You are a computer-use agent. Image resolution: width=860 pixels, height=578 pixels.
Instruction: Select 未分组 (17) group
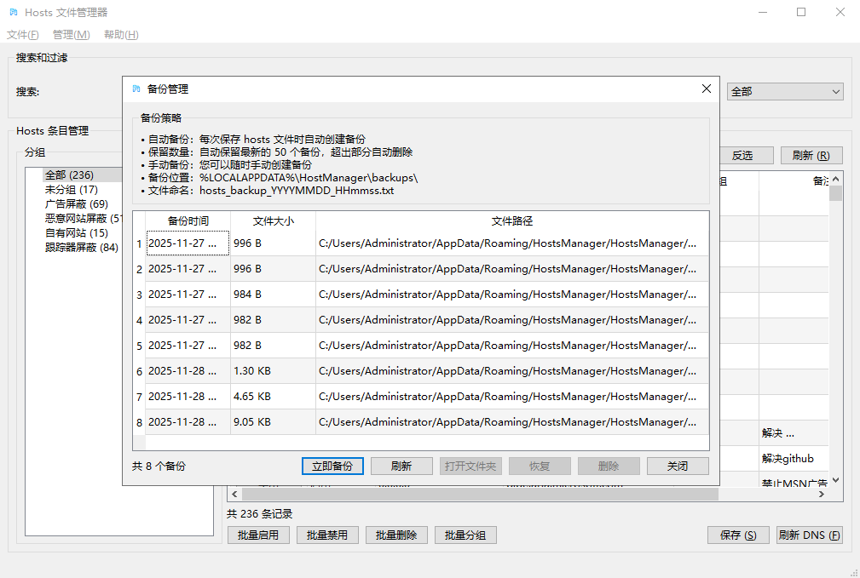point(72,190)
